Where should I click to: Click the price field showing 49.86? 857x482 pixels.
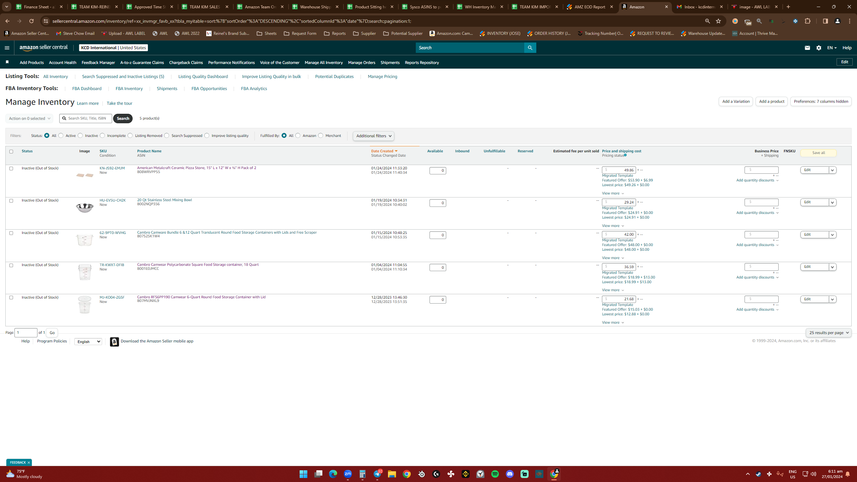click(619, 170)
